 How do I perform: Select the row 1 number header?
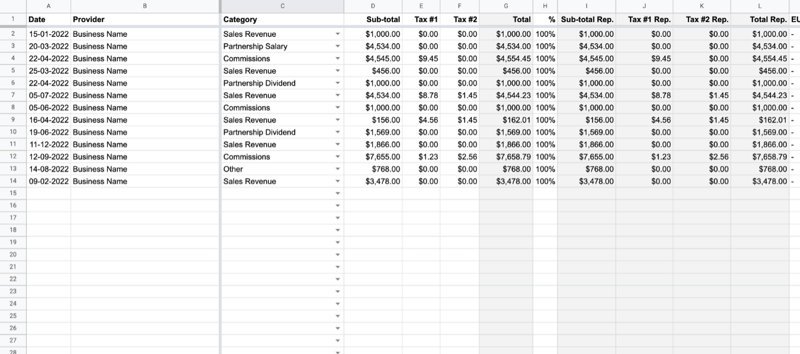[12, 19]
